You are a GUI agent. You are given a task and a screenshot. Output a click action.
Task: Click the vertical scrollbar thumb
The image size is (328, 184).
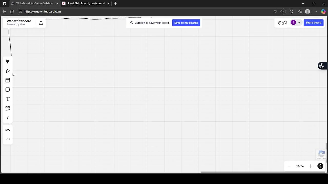[326, 153]
